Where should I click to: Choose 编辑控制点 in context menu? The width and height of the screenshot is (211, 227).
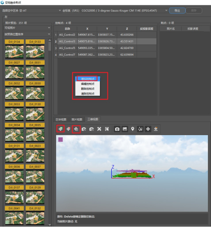click(x=88, y=84)
